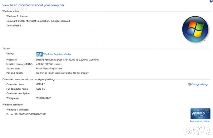The width and height of the screenshot is (213, 138).
Task: Click the shield icon beside Change settings
Action: [190, 84]
